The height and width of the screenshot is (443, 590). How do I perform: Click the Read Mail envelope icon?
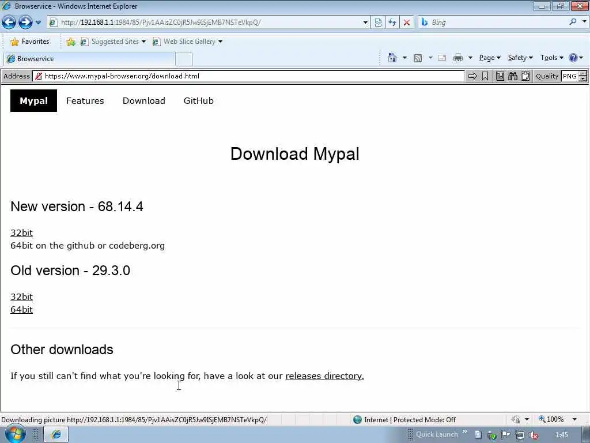pyautogui.click(x=442, y=58)
